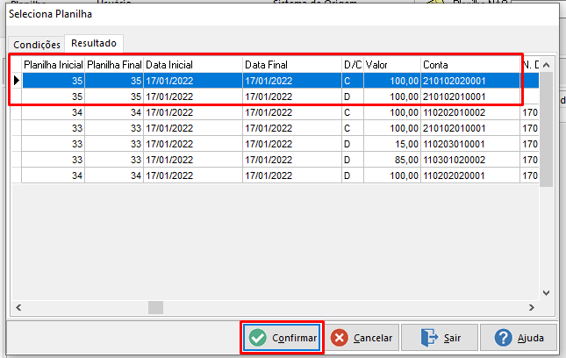Click the Planilha Inicial column header
566x358 pixels.
(53, 65)
